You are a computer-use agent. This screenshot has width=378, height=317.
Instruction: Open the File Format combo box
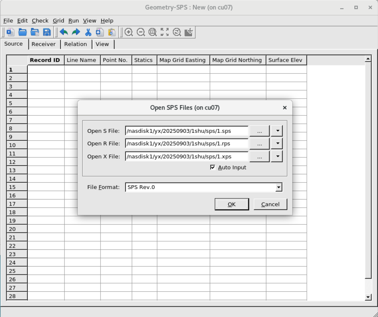[278, 187]
